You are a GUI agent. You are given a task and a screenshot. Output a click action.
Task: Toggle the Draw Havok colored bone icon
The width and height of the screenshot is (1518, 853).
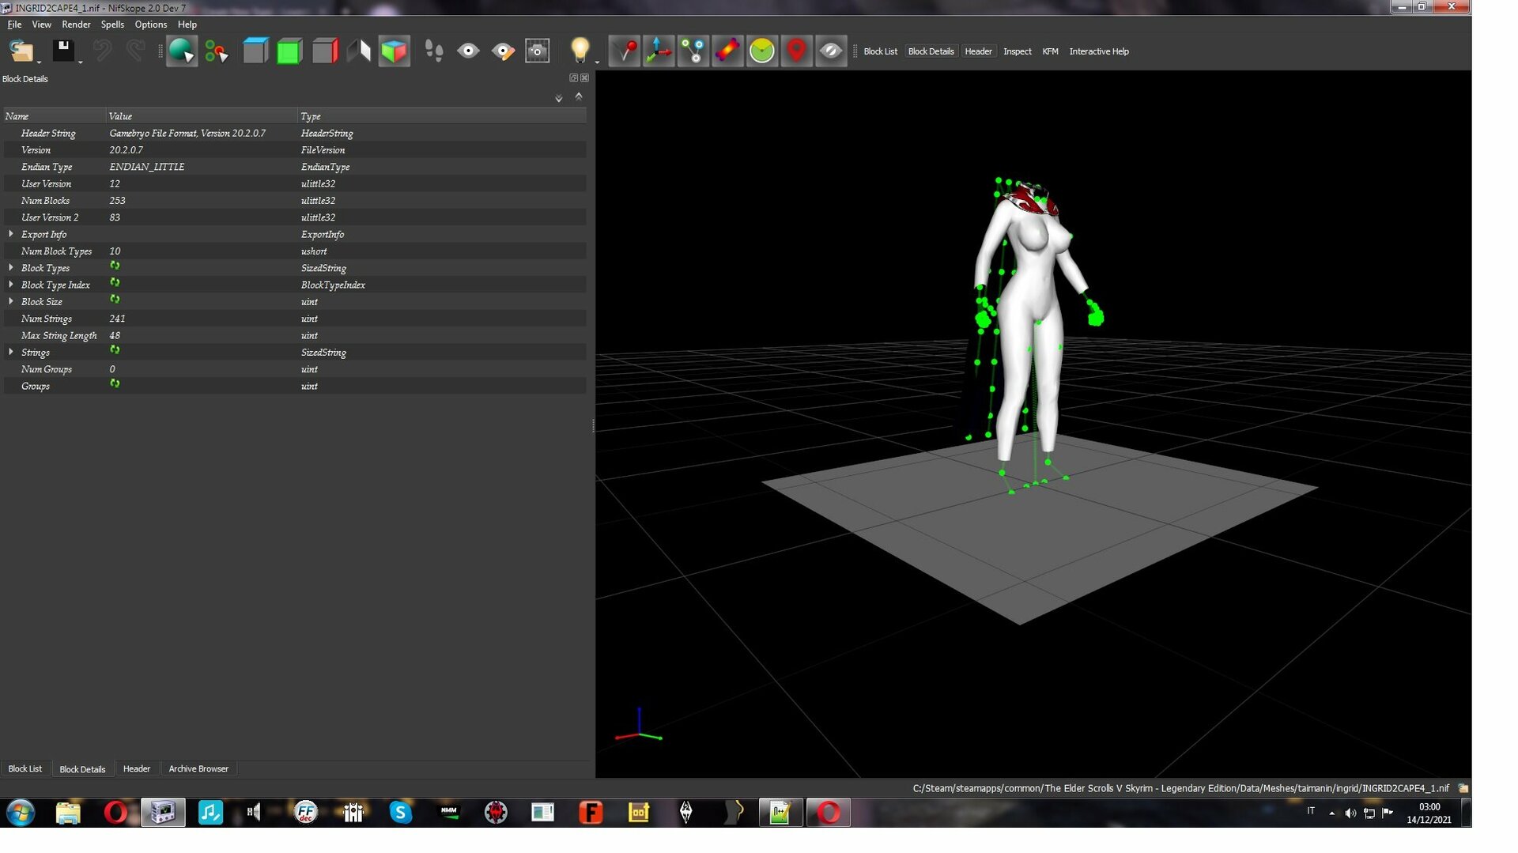[727, 51]
